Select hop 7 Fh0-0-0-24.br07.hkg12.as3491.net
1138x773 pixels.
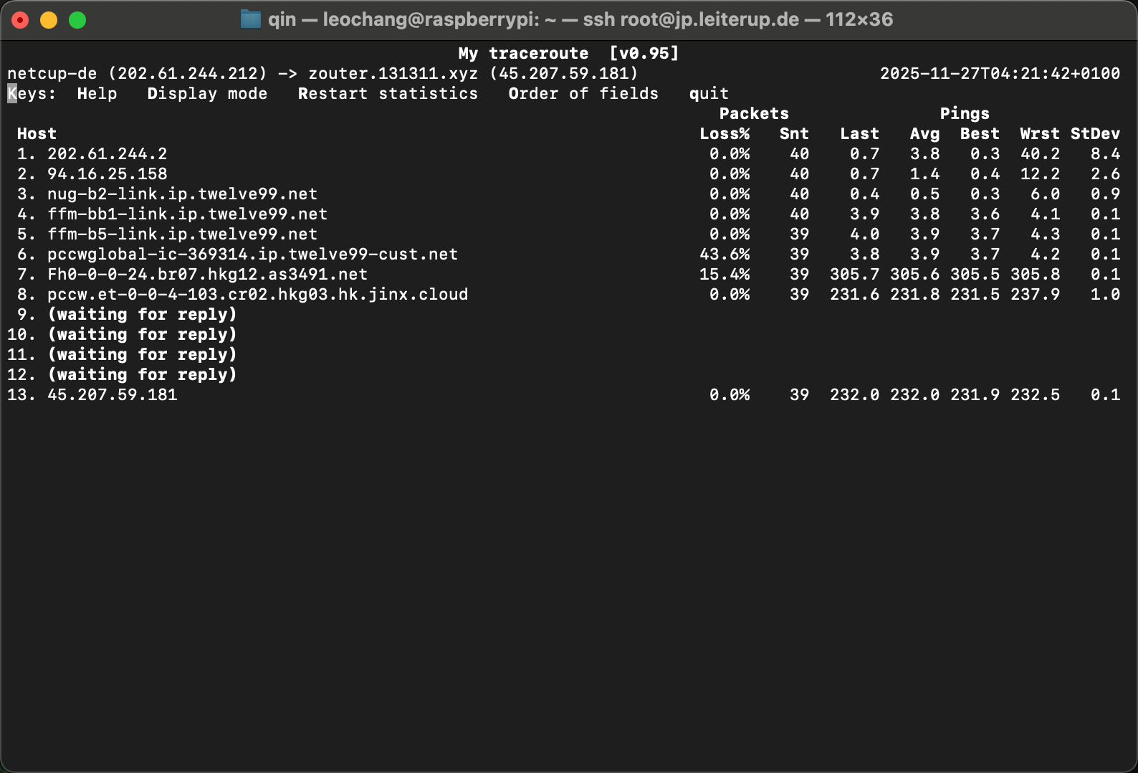(x=207, y=275)
